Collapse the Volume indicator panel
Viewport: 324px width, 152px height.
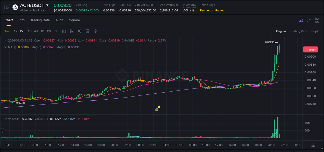(x=5, y=119)
